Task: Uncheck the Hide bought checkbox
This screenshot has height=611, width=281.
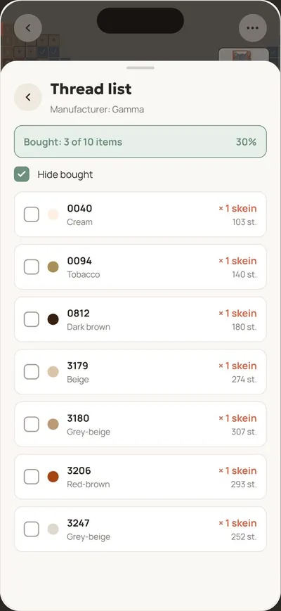Action: click(22, 174)
